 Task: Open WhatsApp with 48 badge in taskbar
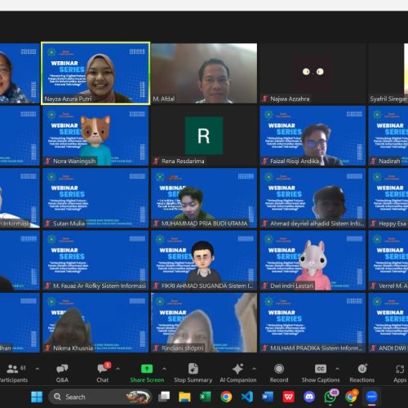click(x=330, y=397)
